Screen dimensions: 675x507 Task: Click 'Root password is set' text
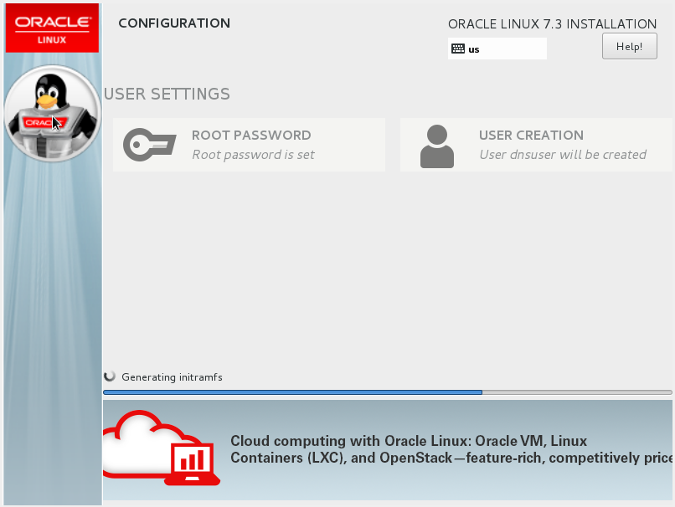pyautogui.click(x=253, y=155)
